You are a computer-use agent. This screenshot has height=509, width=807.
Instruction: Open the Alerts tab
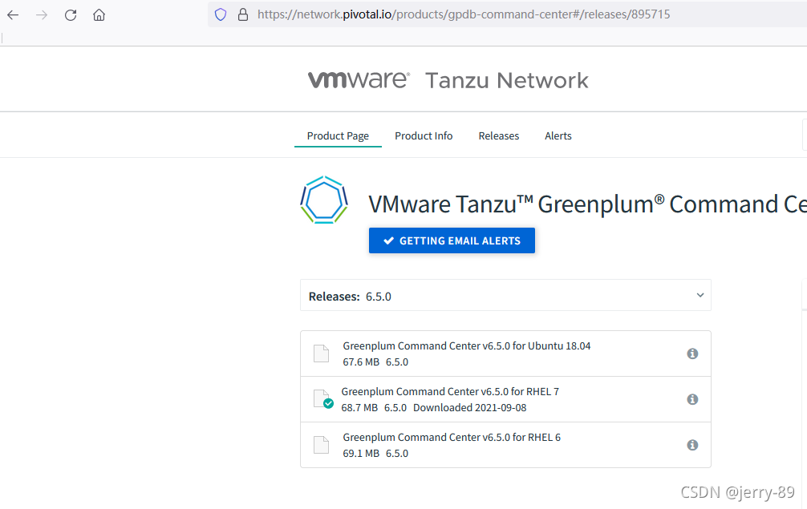(558, 135)
